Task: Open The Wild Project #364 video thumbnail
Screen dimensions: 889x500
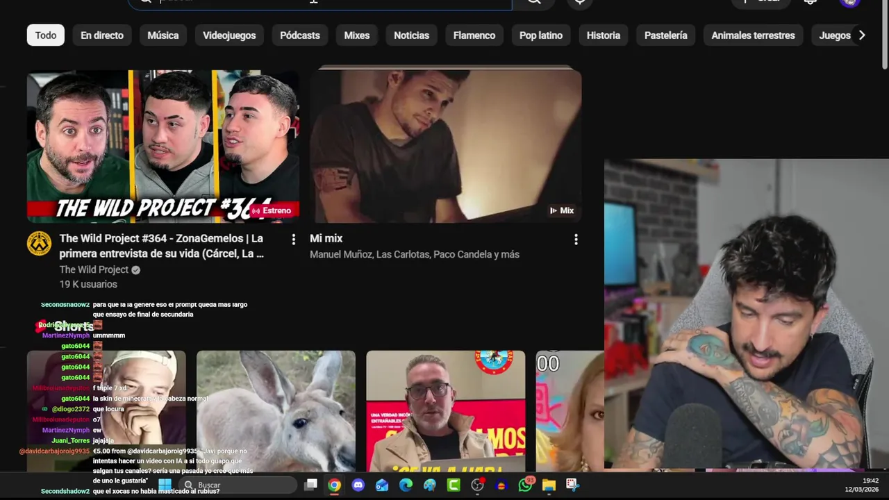Action: tap(163, 146)
